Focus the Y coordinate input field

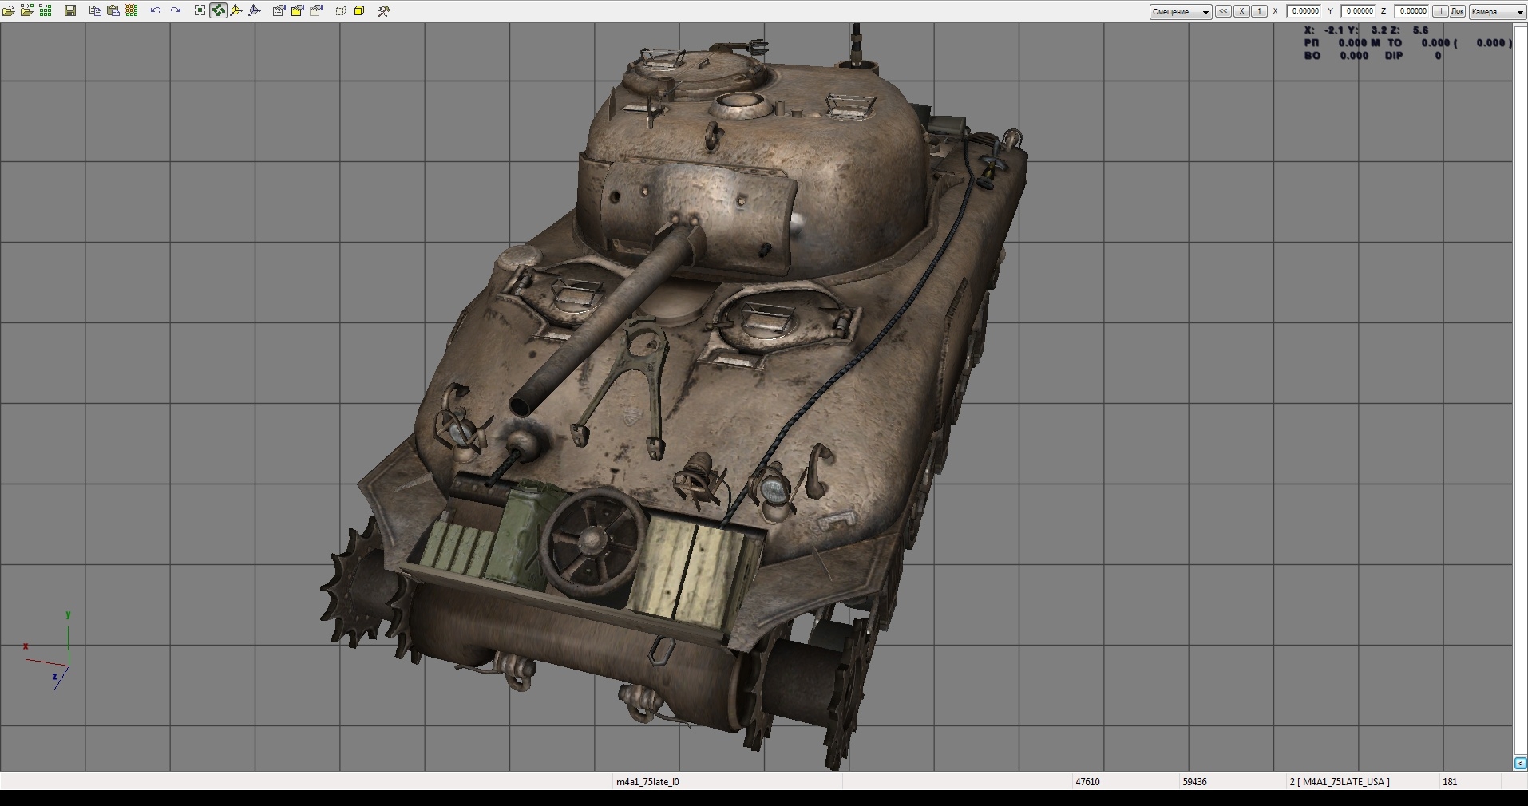click(x=1359, y=11)
